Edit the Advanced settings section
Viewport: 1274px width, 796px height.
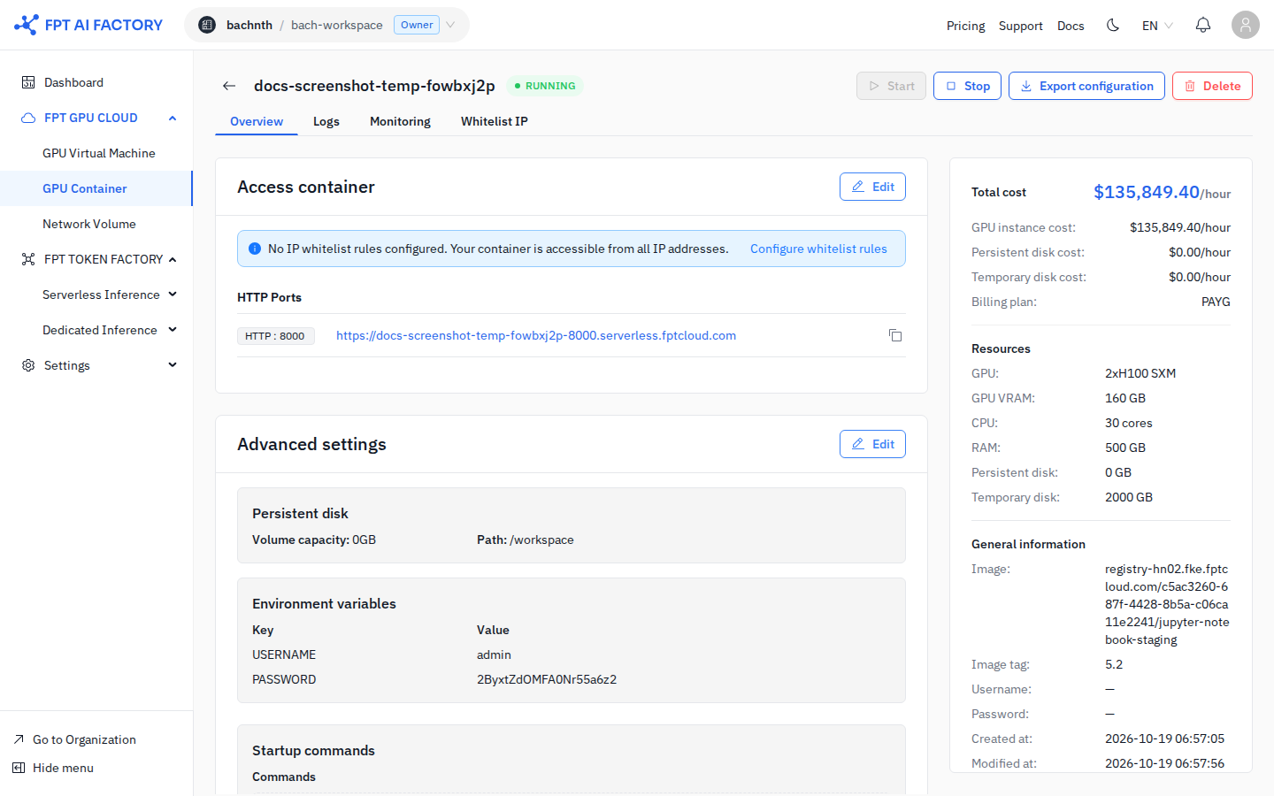[872, 444]
